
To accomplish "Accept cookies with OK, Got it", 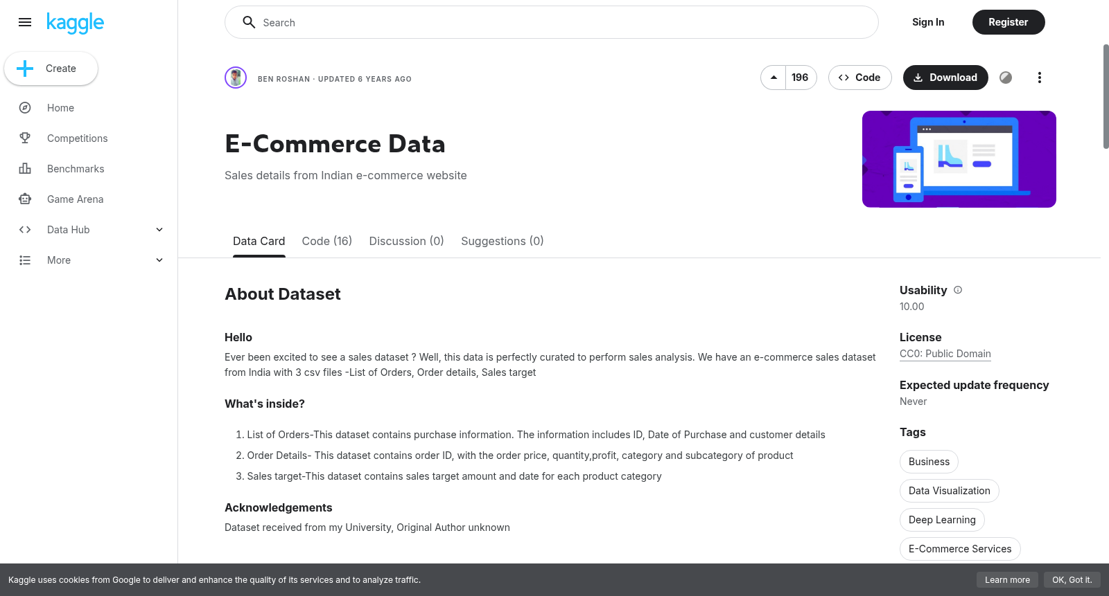I will pyautogui.click(x=1072, y=580).
